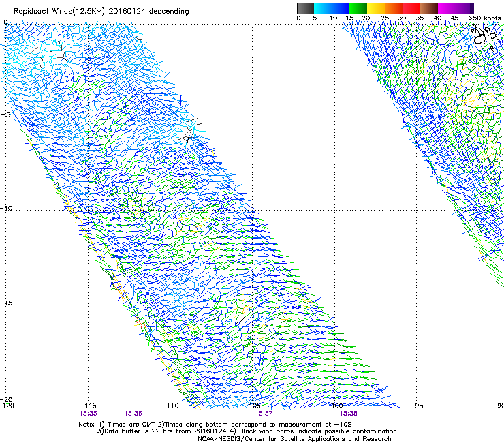
Task: Click the '>50 knots' legend label
Action: click(x=484, y=18)
